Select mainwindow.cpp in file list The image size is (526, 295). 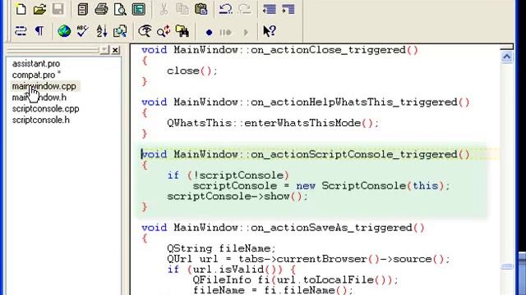(x=44, y=86)
